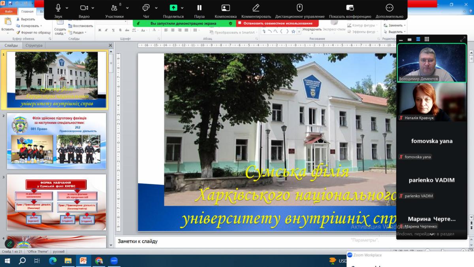
Task: Switch to the Главная ribbon tab
Action: [27, 12]
